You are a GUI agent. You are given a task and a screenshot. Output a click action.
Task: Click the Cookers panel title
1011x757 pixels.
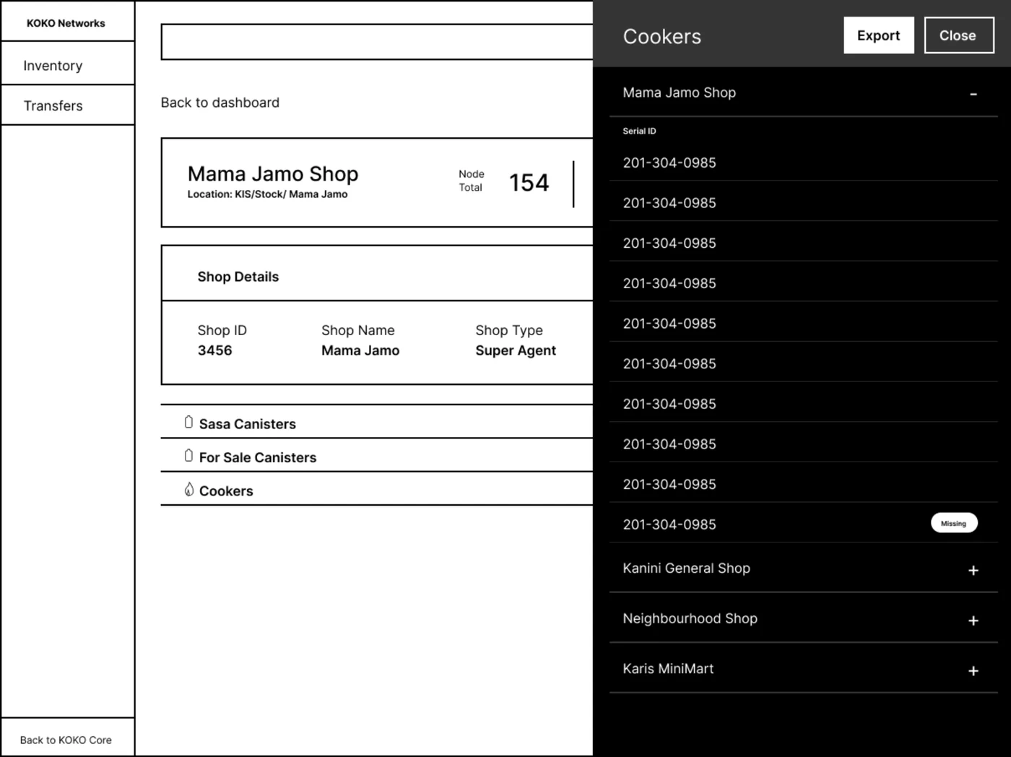(x=662, y=37)
